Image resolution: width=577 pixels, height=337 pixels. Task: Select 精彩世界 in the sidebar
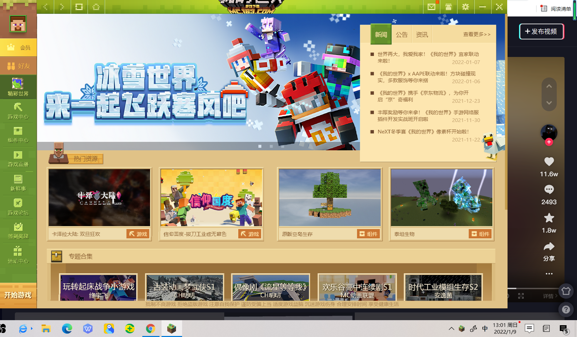tap(18, 87)
